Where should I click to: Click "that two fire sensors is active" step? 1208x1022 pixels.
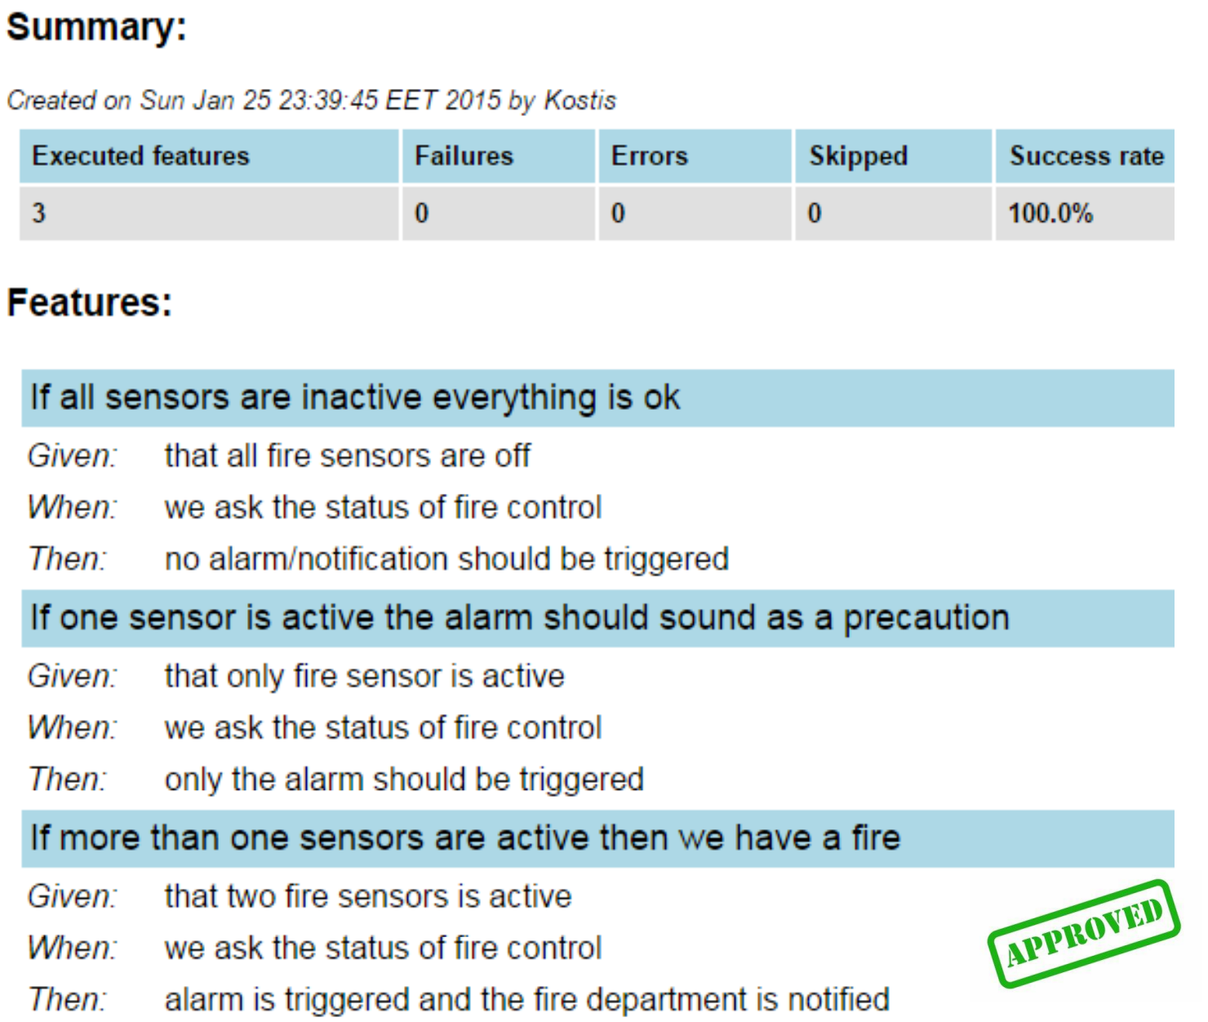click(367, 896)
